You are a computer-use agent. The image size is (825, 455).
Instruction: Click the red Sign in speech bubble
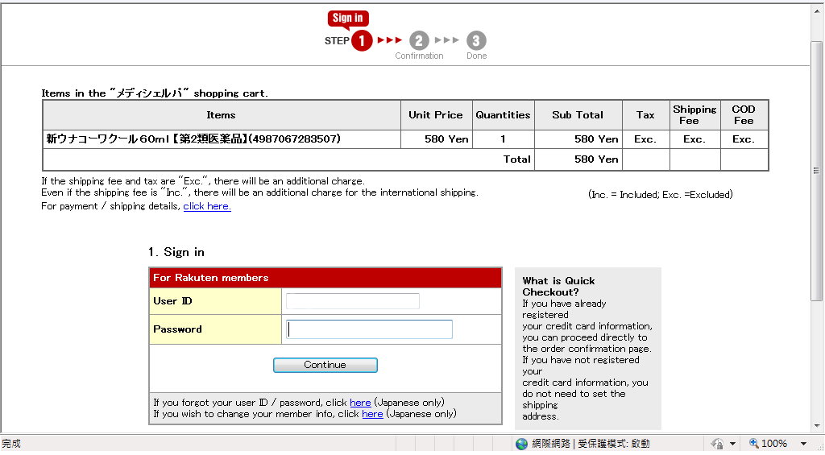coord(348,19)
